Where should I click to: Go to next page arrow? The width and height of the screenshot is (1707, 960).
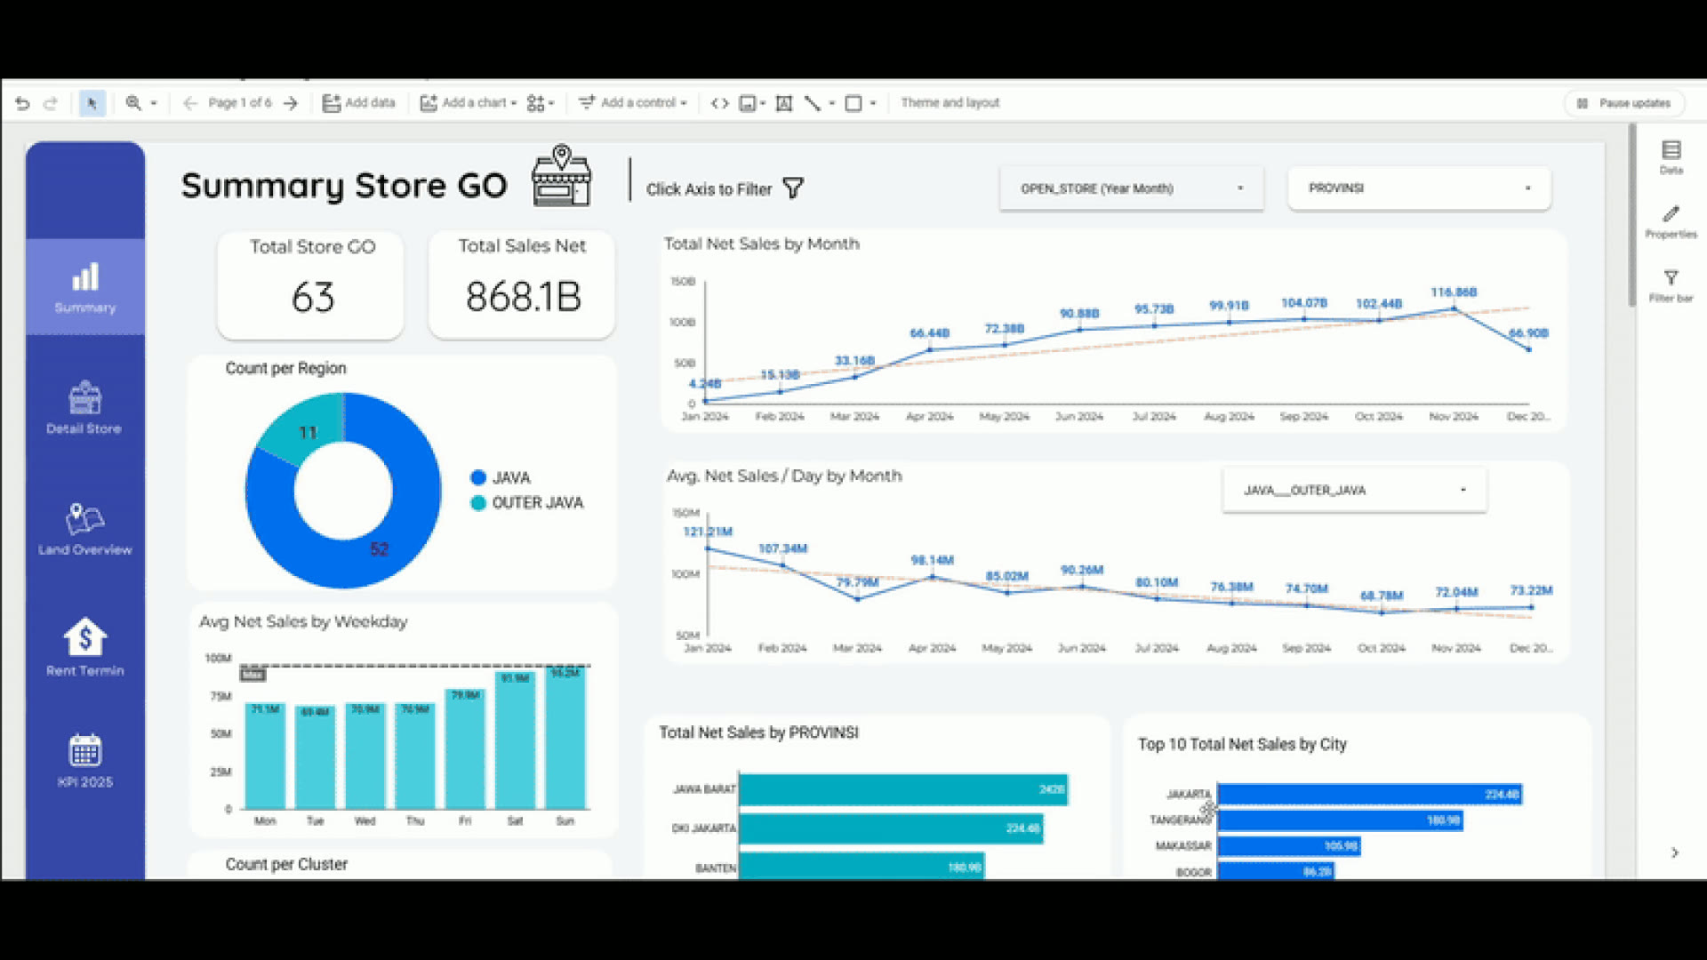291,103
